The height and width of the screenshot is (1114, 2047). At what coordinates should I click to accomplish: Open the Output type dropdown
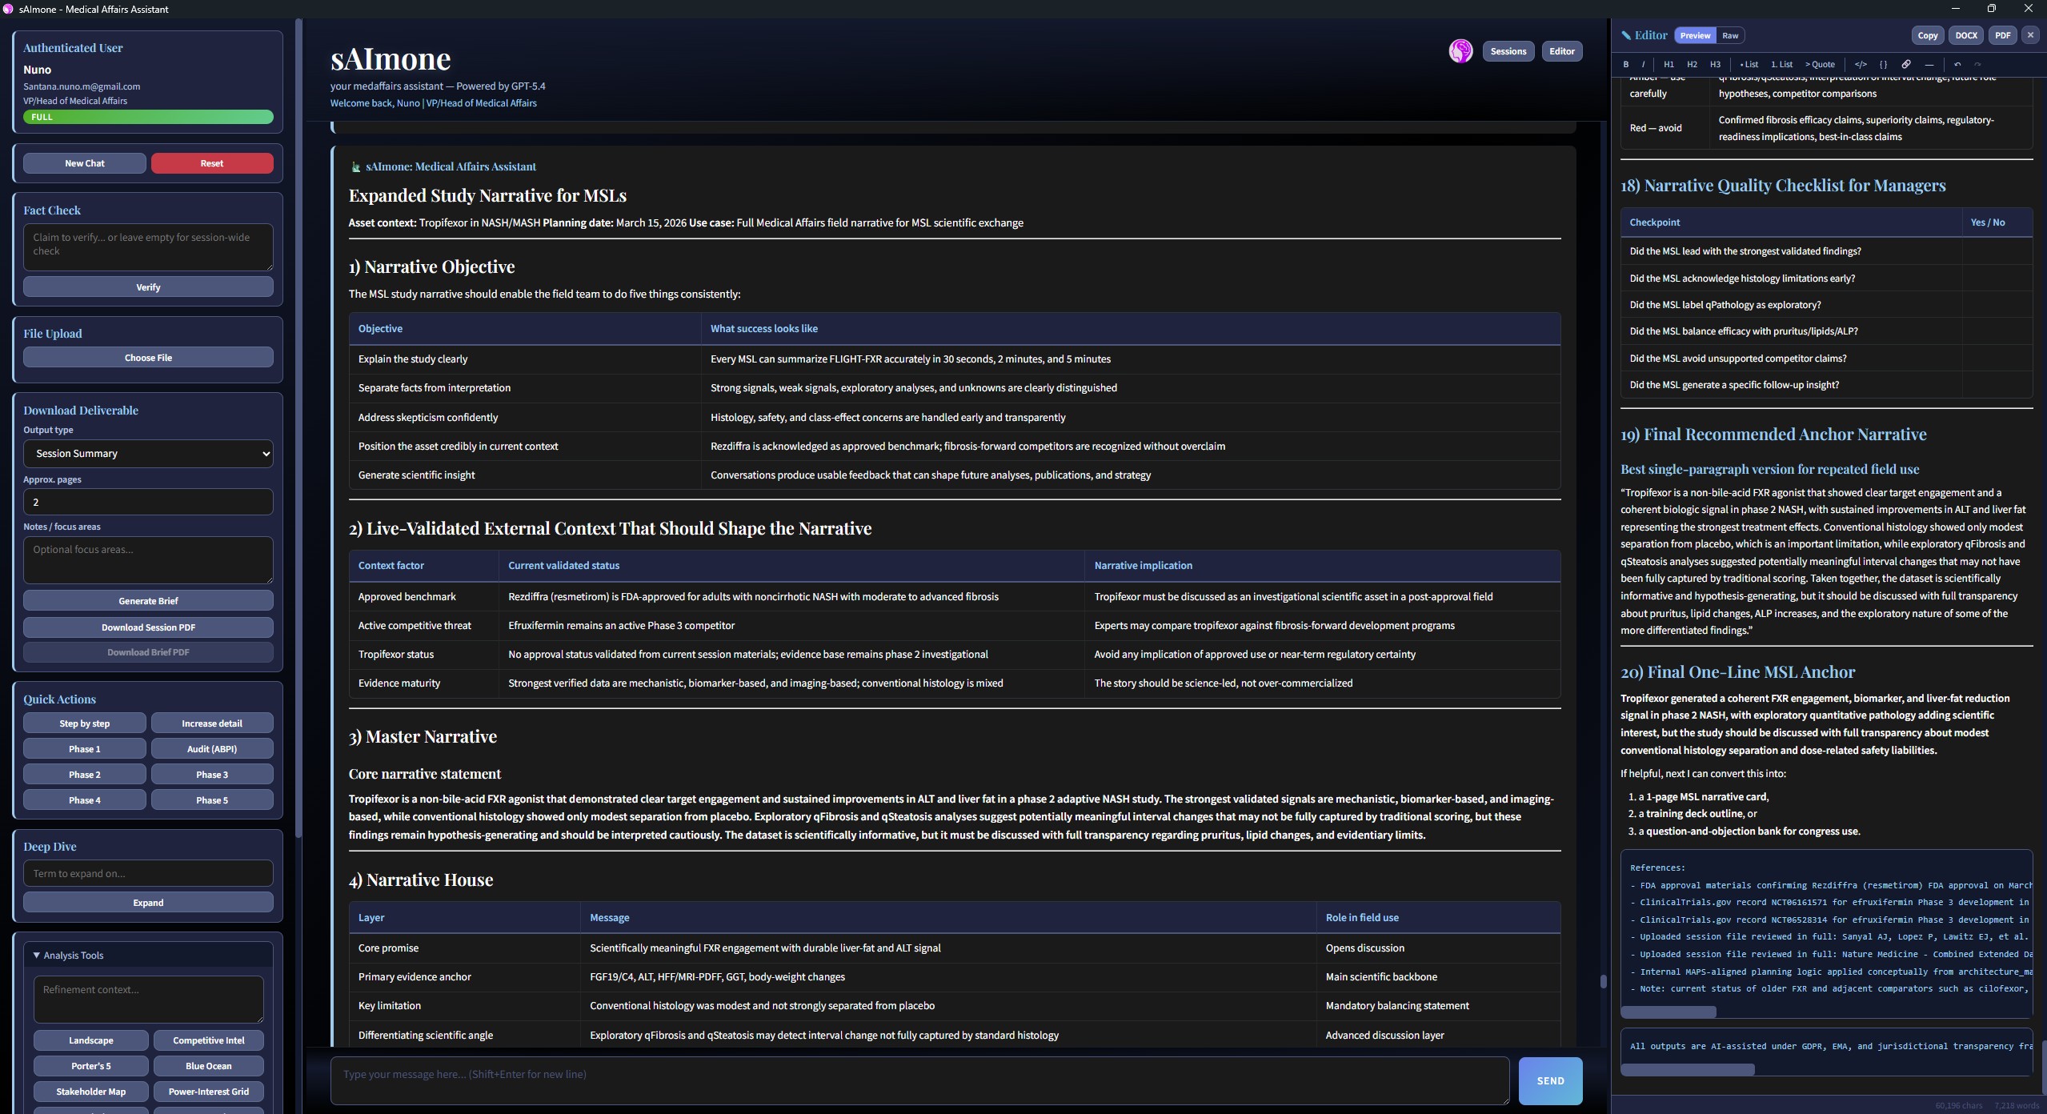[148, 454]
